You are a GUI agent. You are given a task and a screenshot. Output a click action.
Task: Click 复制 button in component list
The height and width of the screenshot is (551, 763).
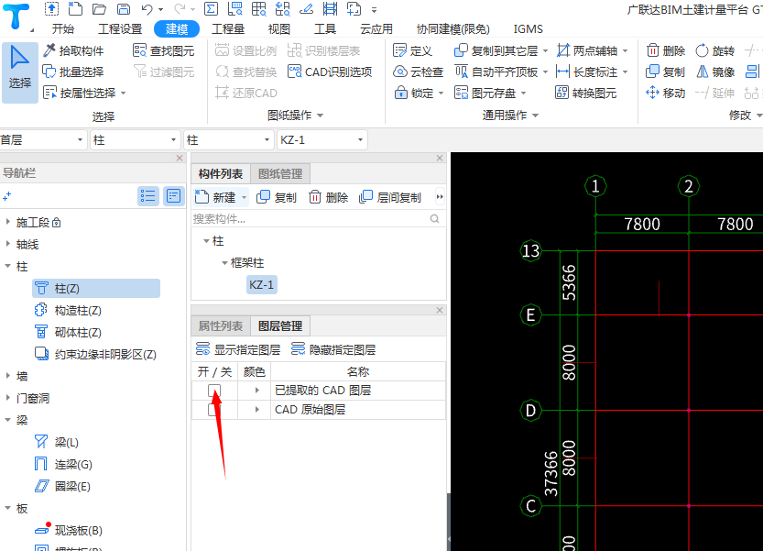(277, 197)
